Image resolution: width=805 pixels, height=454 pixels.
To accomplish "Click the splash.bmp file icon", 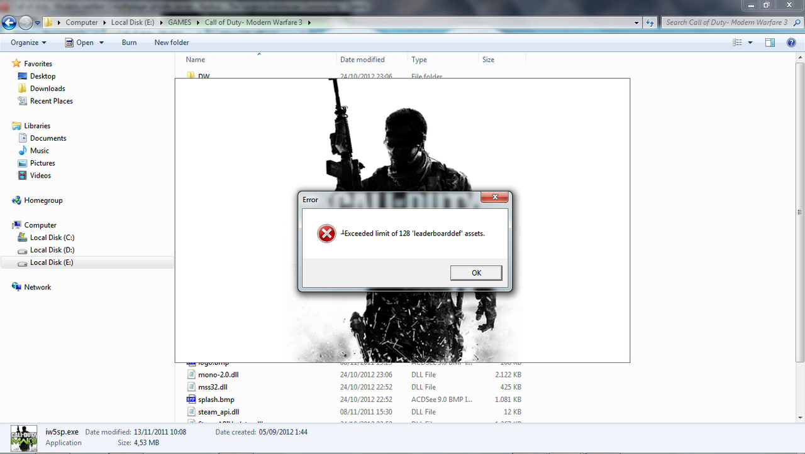I will pyautogui.click(x=191, y=399).
